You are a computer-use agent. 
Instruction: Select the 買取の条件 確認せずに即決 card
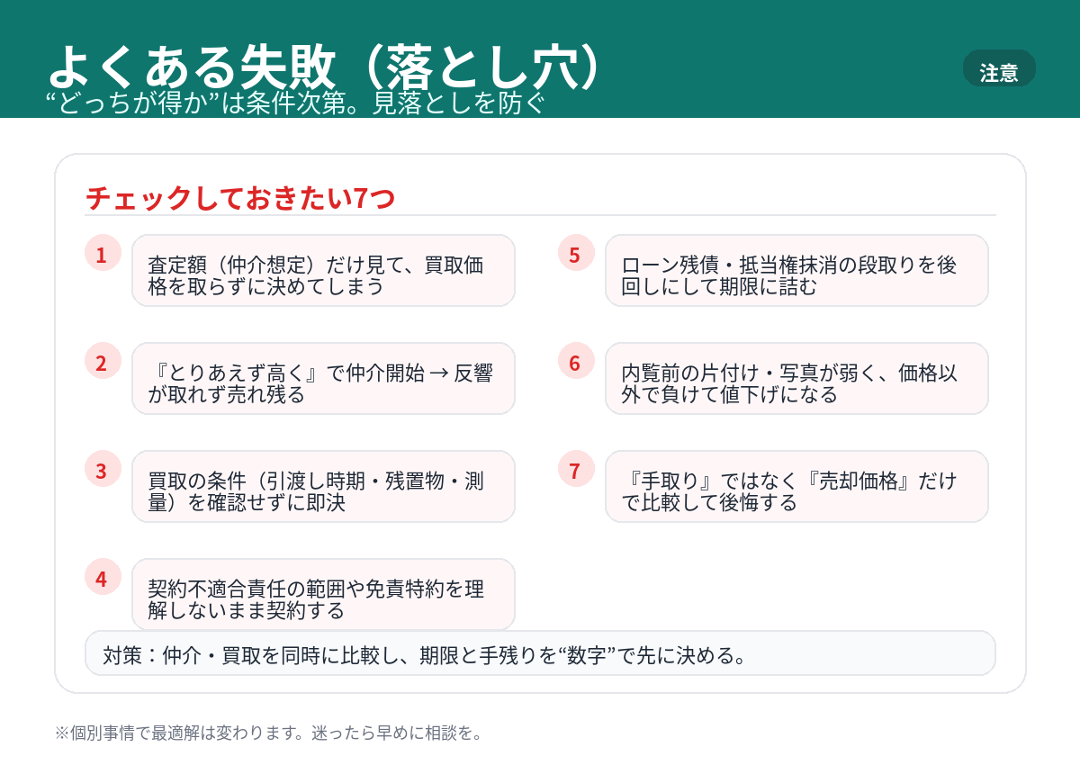pos(323,487)
